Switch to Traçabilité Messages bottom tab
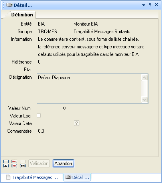This screenshot has height=183, width=162. 32,177
